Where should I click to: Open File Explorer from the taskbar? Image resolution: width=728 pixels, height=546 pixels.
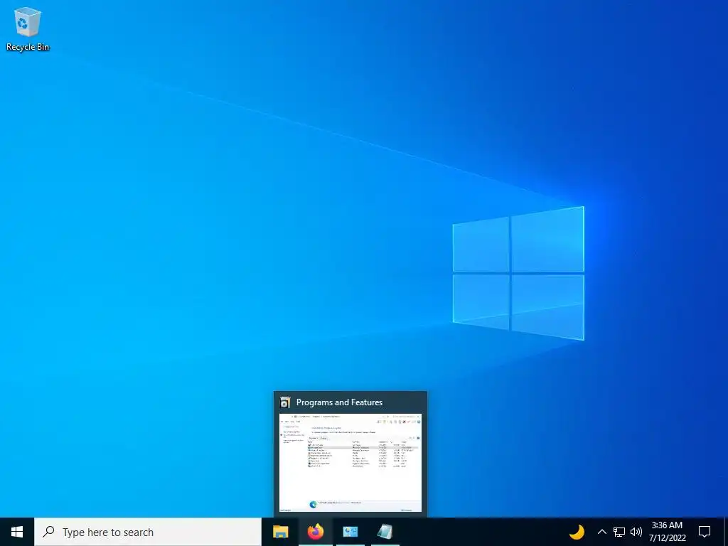280,532
